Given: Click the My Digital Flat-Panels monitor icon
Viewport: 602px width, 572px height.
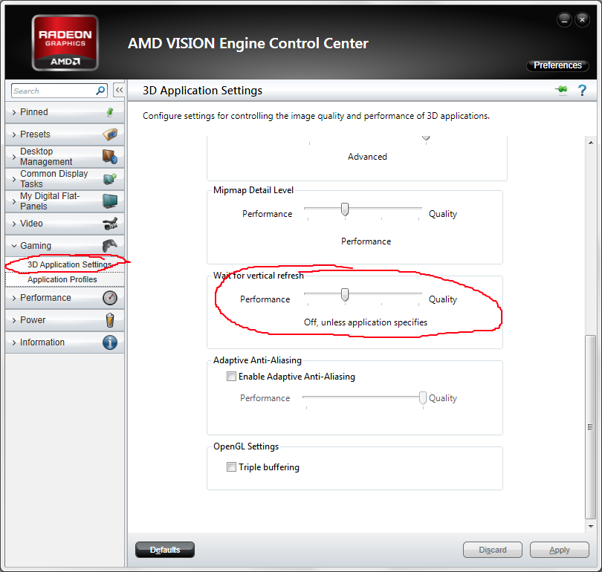Looking at the screenshot, I should click(110, 201).
